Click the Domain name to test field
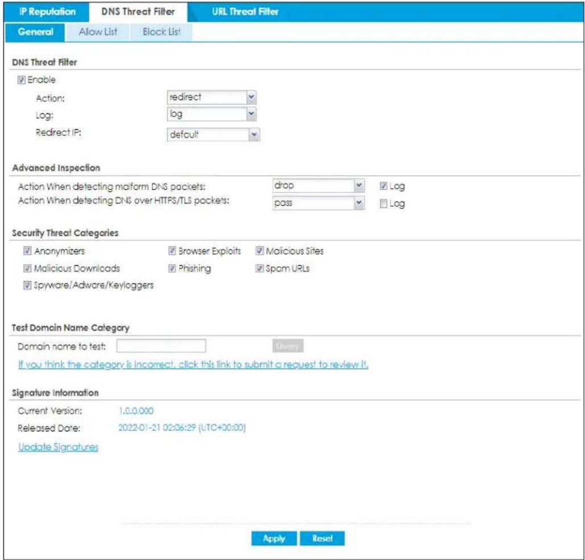Viewport: 585px width, 560px height. [161, 345]
